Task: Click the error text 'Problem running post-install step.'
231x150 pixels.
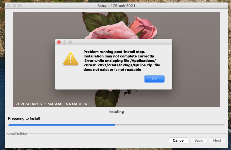Action: [x=114, y=52]
